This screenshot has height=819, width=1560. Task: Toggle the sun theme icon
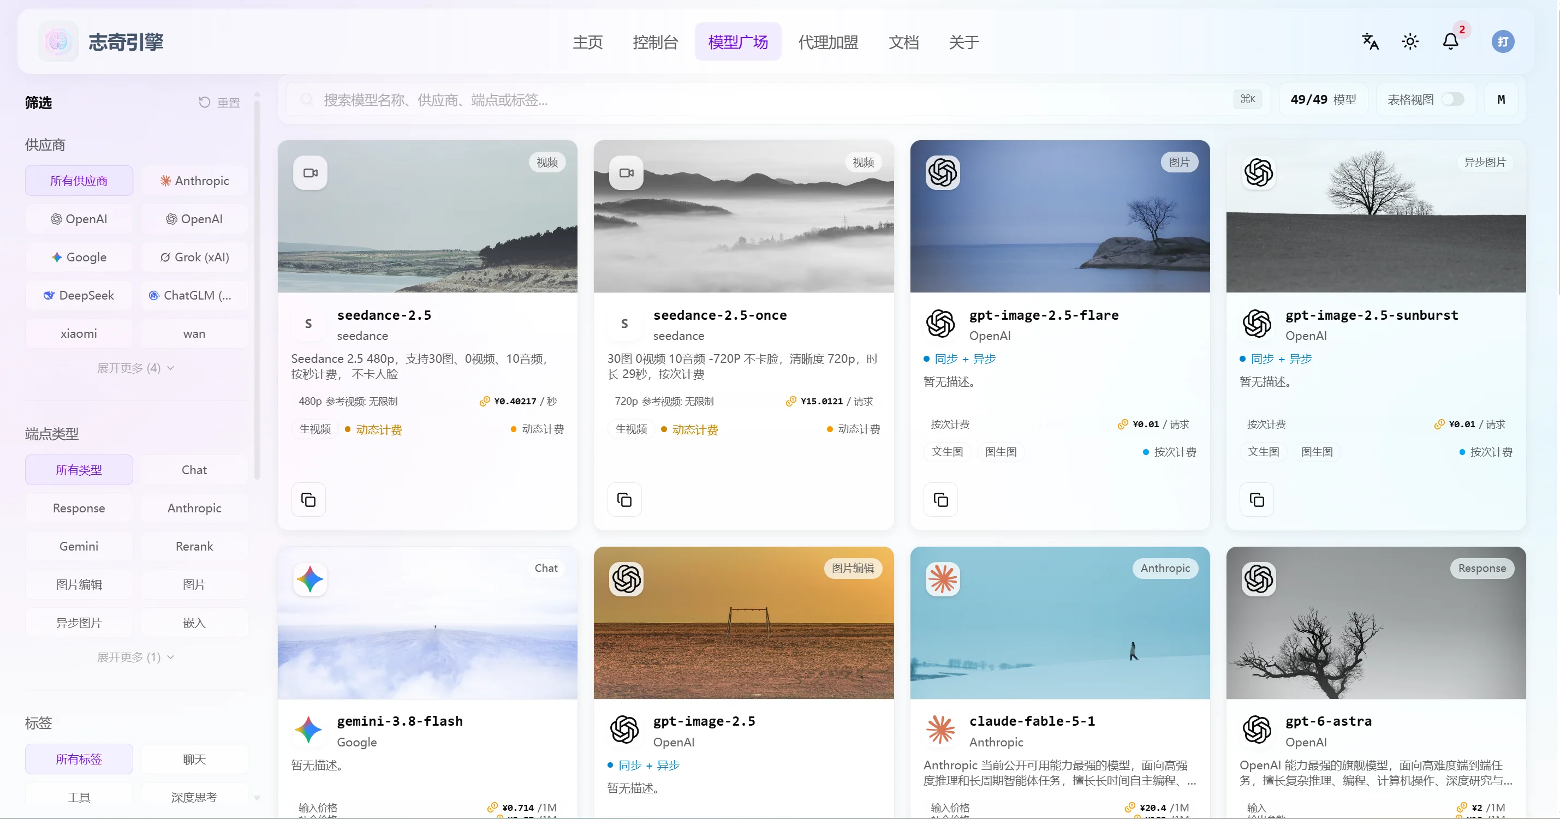(1410, 42)
